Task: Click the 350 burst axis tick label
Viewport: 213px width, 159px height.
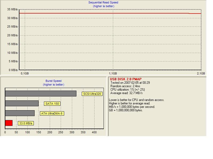Action: (x=83, y=132)
